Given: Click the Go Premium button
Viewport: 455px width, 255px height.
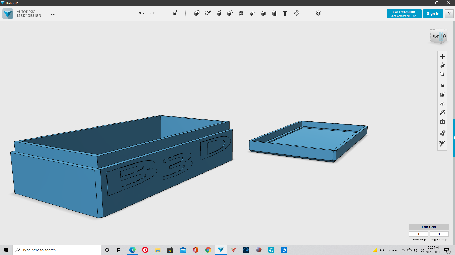Looking at the screenshot, I should coord(404,14).
